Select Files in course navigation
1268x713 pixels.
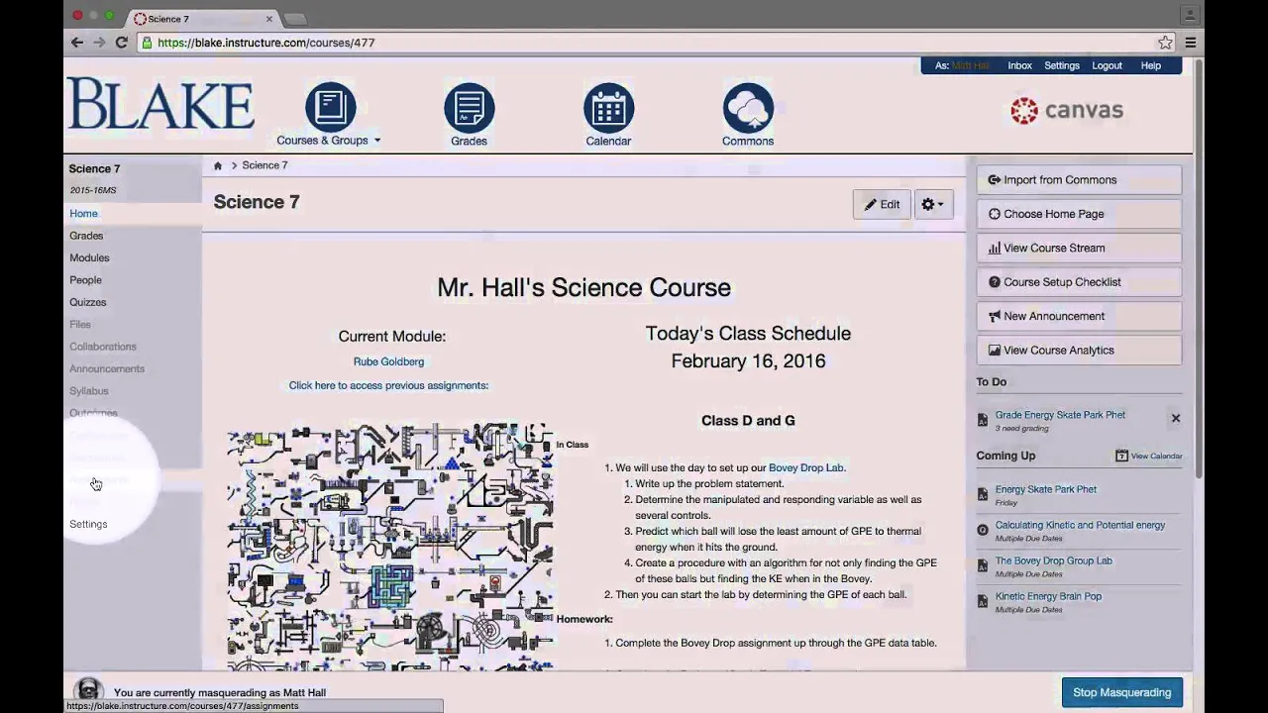click(x=79, y=325)
